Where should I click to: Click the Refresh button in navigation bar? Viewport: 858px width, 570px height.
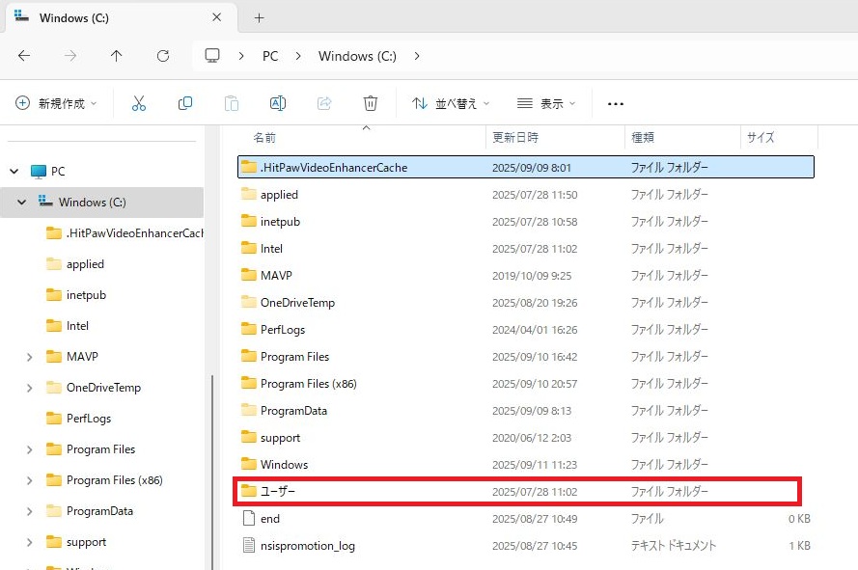click(163, 56)
